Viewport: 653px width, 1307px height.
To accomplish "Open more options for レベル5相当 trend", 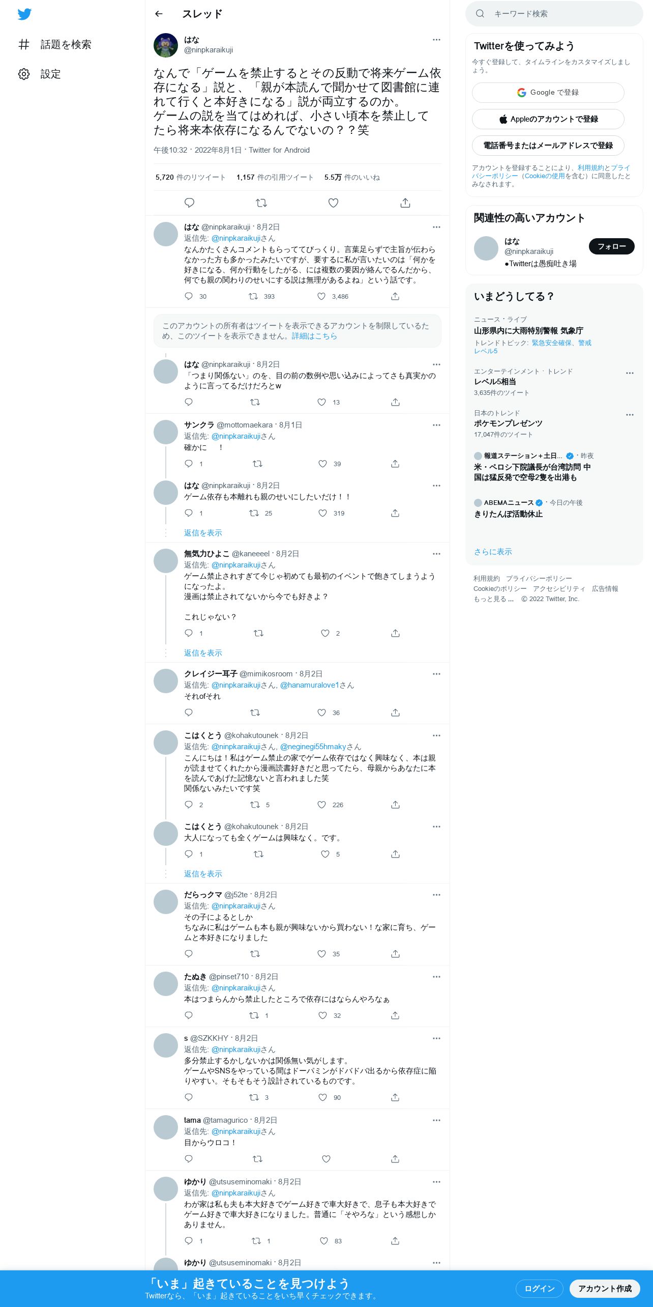I will click(630, 373).
